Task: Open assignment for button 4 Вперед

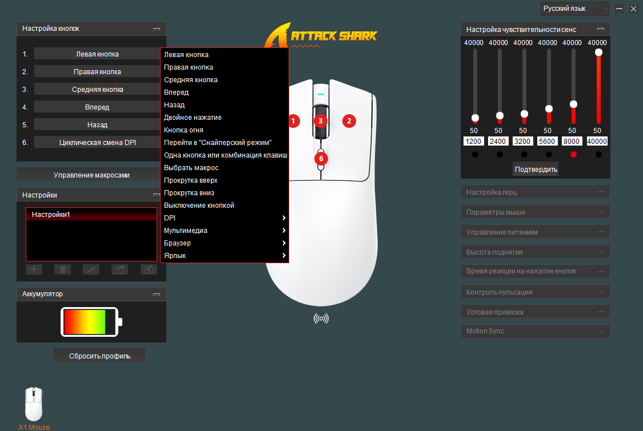Action: [97, 107]
